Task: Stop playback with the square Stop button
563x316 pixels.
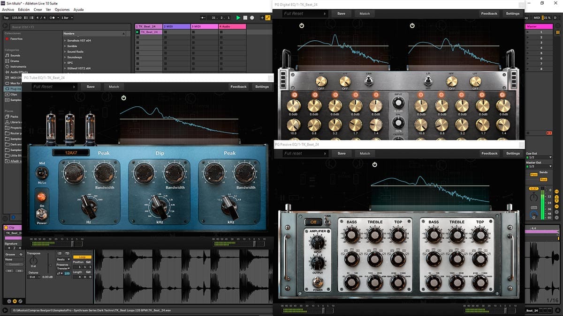Action: click(x=245, y=18)
